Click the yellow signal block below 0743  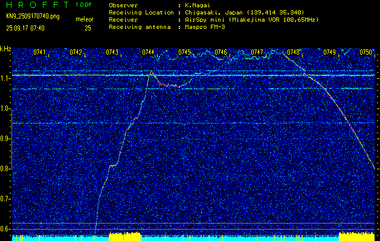(x=125, y=236)
